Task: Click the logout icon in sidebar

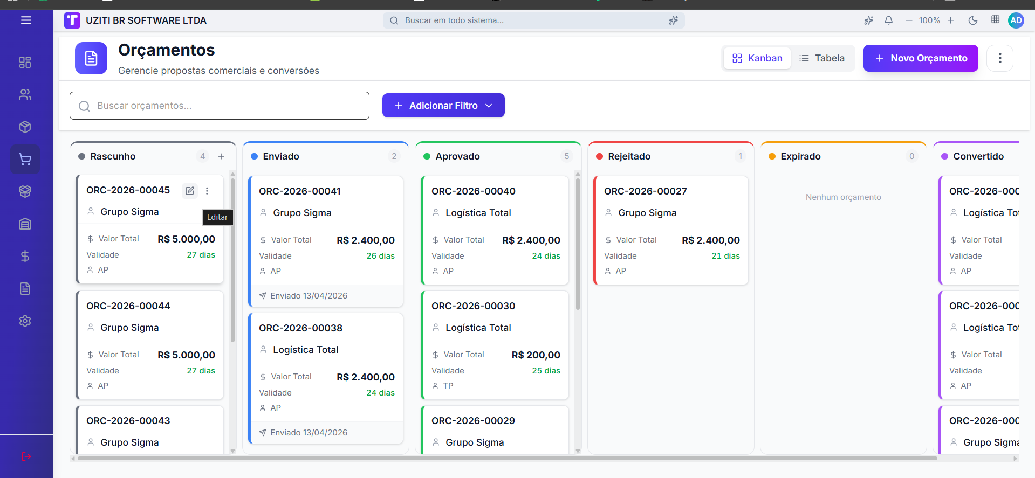Action: coord(26,457)
